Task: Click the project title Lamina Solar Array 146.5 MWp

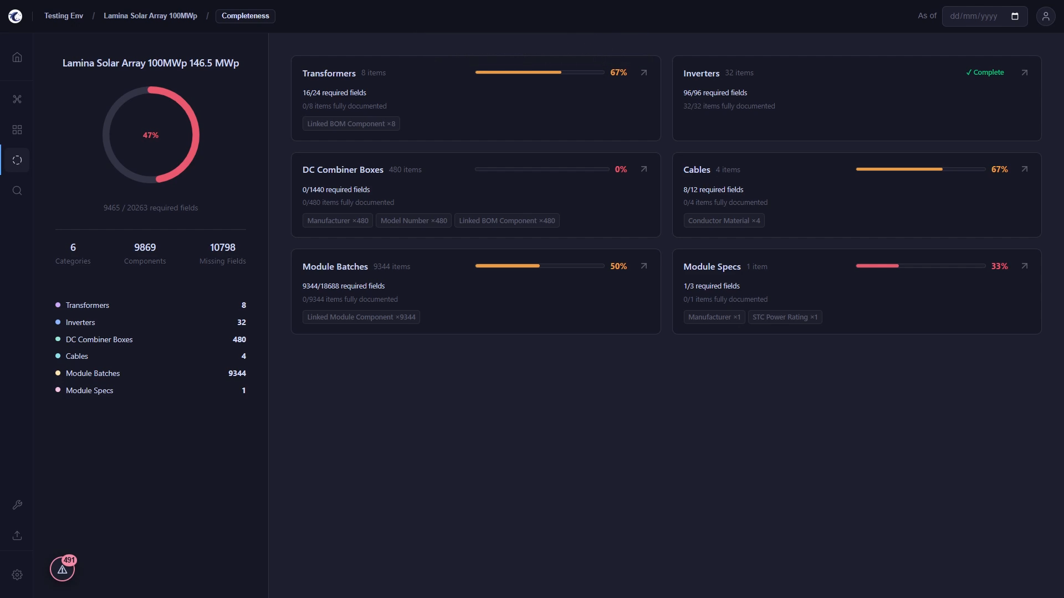Action: tap(151, 63)
